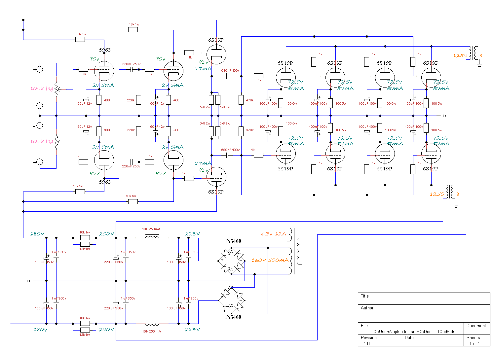Viewport: 494px width, 350px height.
Task: Click the ground symbol at the power supply rail
Action: pyautogui.click(x=30, y=281)
